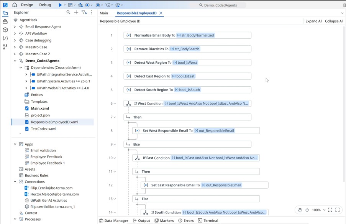Screen dimensions: 346x224
Task: Search in the Explorer panel
Action: point(69,12)
